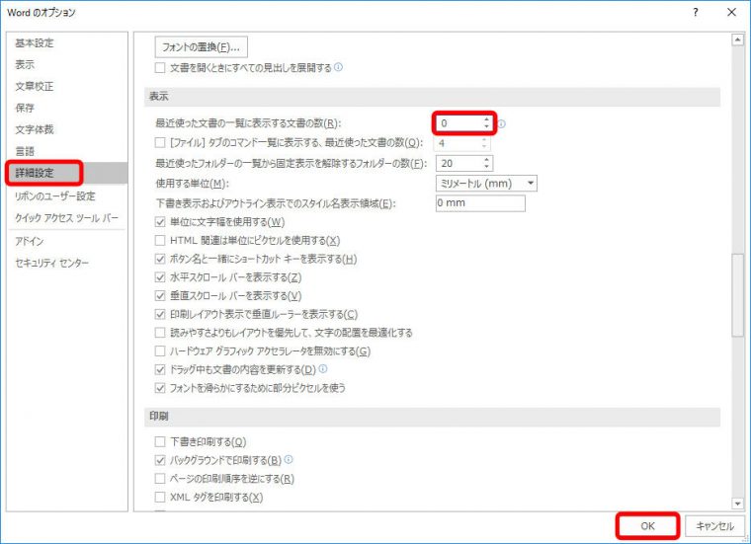Screen dimensions: 751x544
Task: Open 使用する単位 ミリメートル dropdown
Action: click(x=486, y=184)
